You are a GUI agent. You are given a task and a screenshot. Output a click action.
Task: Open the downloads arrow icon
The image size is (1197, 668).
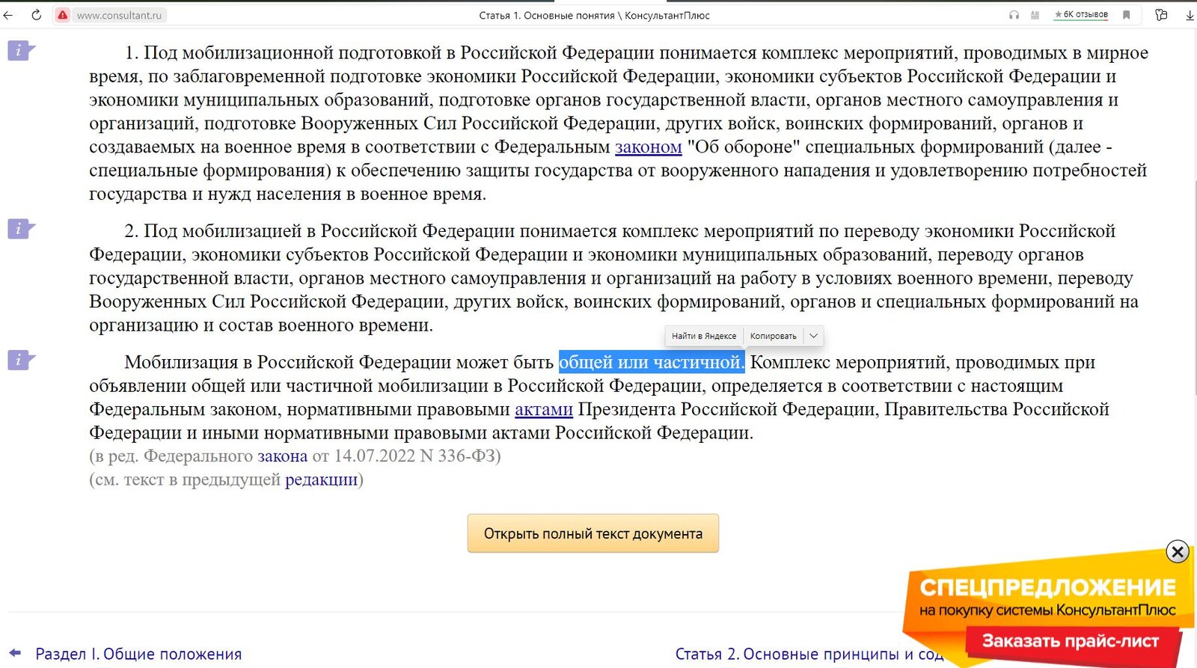tap(1190, 15)
